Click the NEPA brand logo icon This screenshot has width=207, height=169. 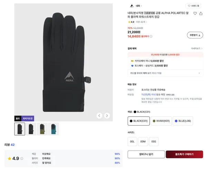coord(132,6)
